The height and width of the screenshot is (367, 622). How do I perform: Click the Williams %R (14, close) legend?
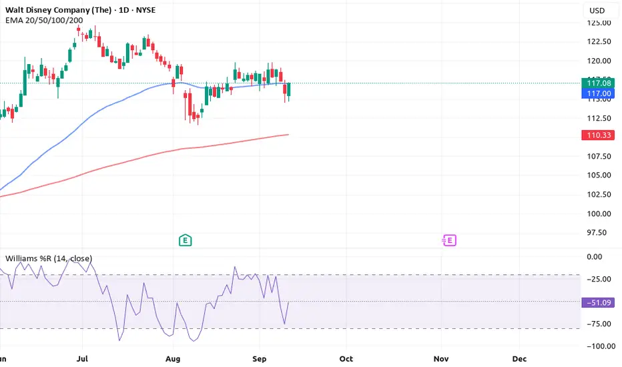pos(49,259)
